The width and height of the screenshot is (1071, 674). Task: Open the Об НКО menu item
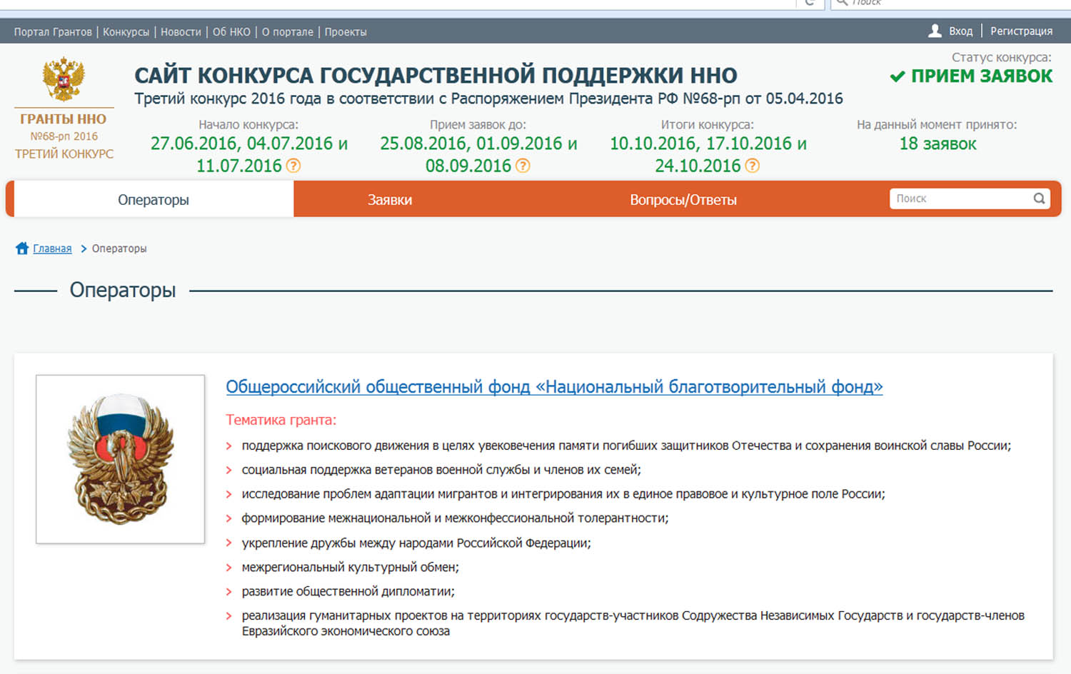(x=231, y=32)
